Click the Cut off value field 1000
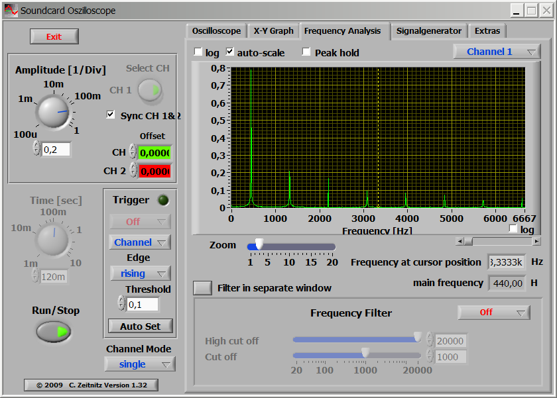 (x=450, y=357)
